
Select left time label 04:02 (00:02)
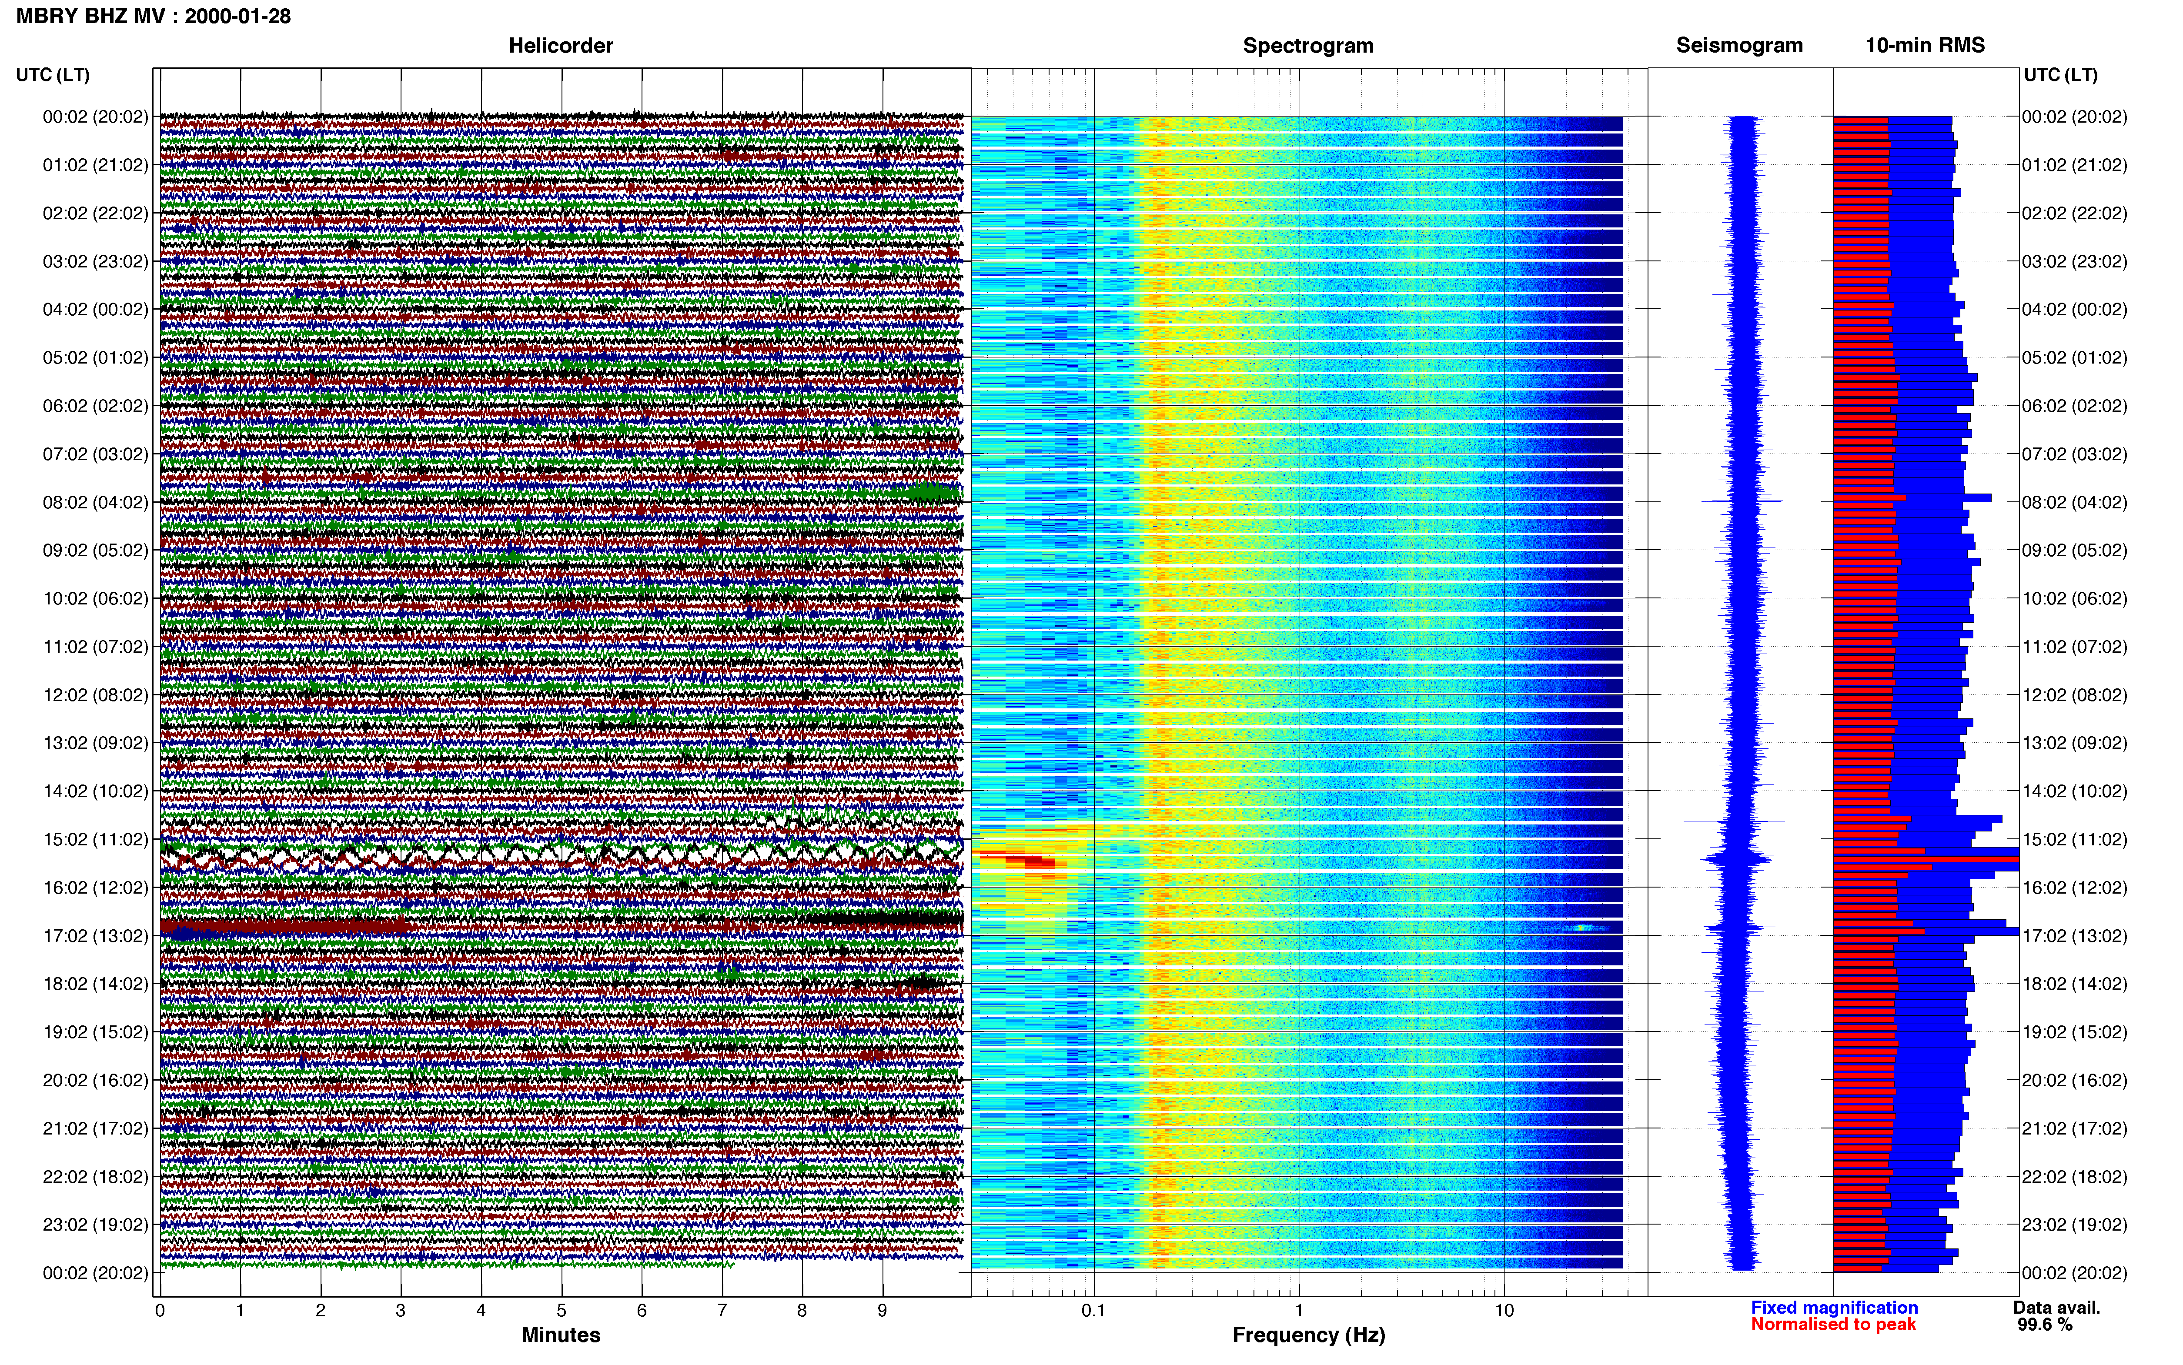point(96,310)
